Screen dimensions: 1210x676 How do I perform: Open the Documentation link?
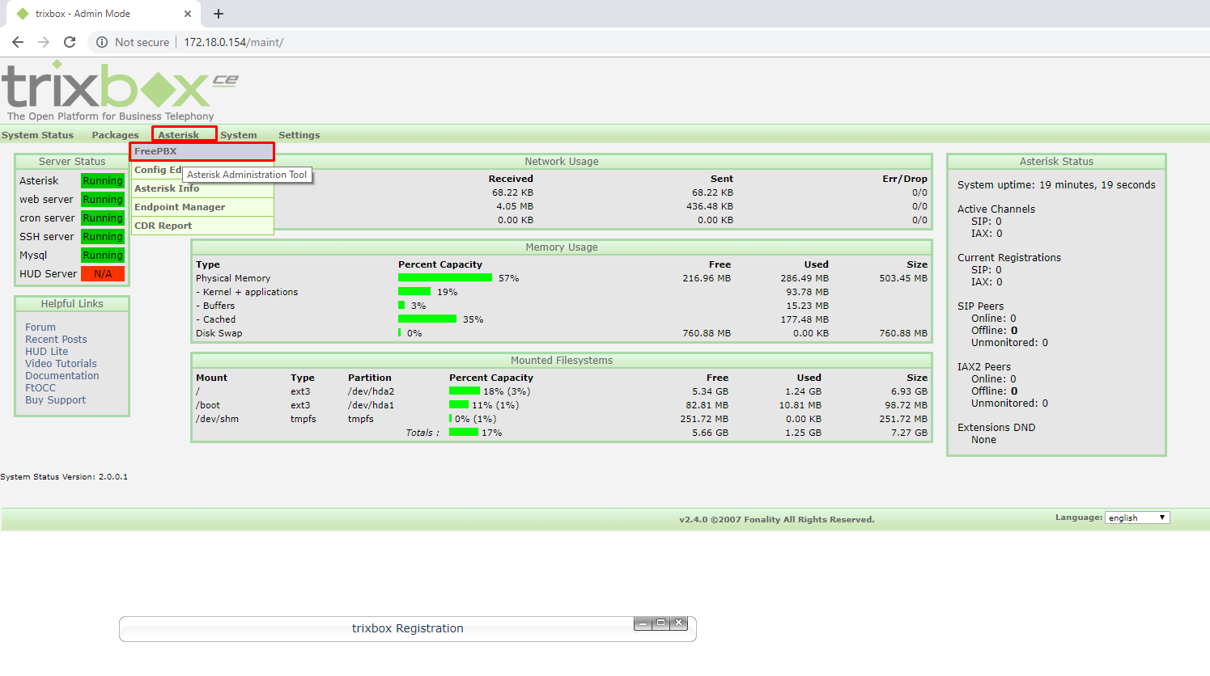[62, 375]
